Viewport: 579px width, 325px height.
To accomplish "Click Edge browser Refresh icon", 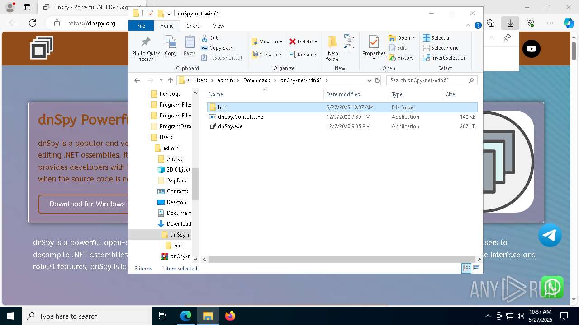I will (x=33, y=23).
